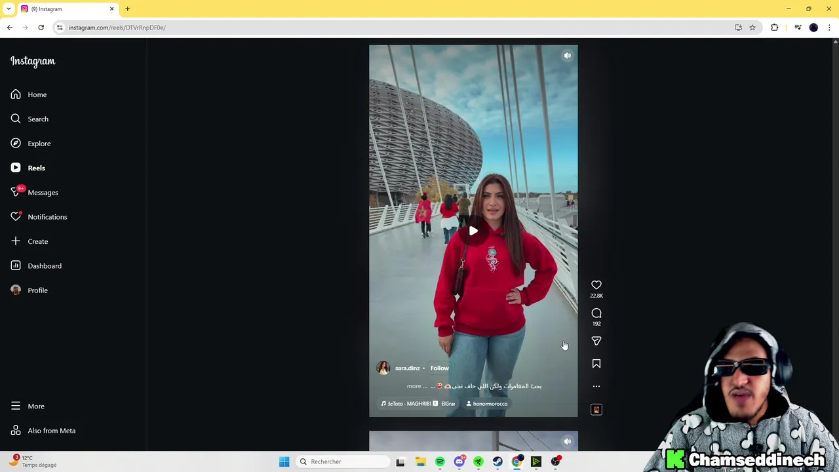This screenshot has height=472, width=839.
Task: Open Steam from the taskbar
Action: coord(498,462)
